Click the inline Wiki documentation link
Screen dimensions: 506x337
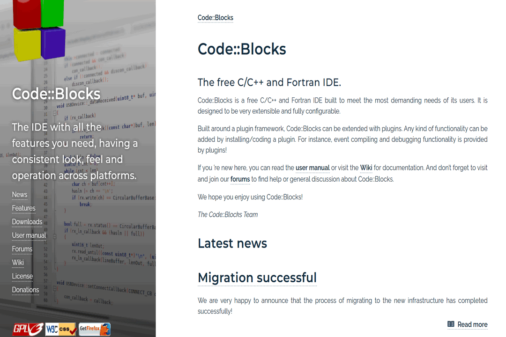[366, 168]
